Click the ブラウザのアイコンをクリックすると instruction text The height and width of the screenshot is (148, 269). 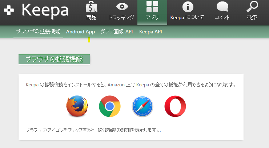pos(93,130)
